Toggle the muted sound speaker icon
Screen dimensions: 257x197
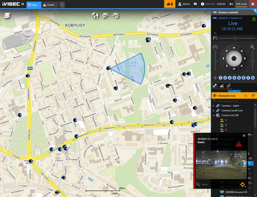click(231, 4)
